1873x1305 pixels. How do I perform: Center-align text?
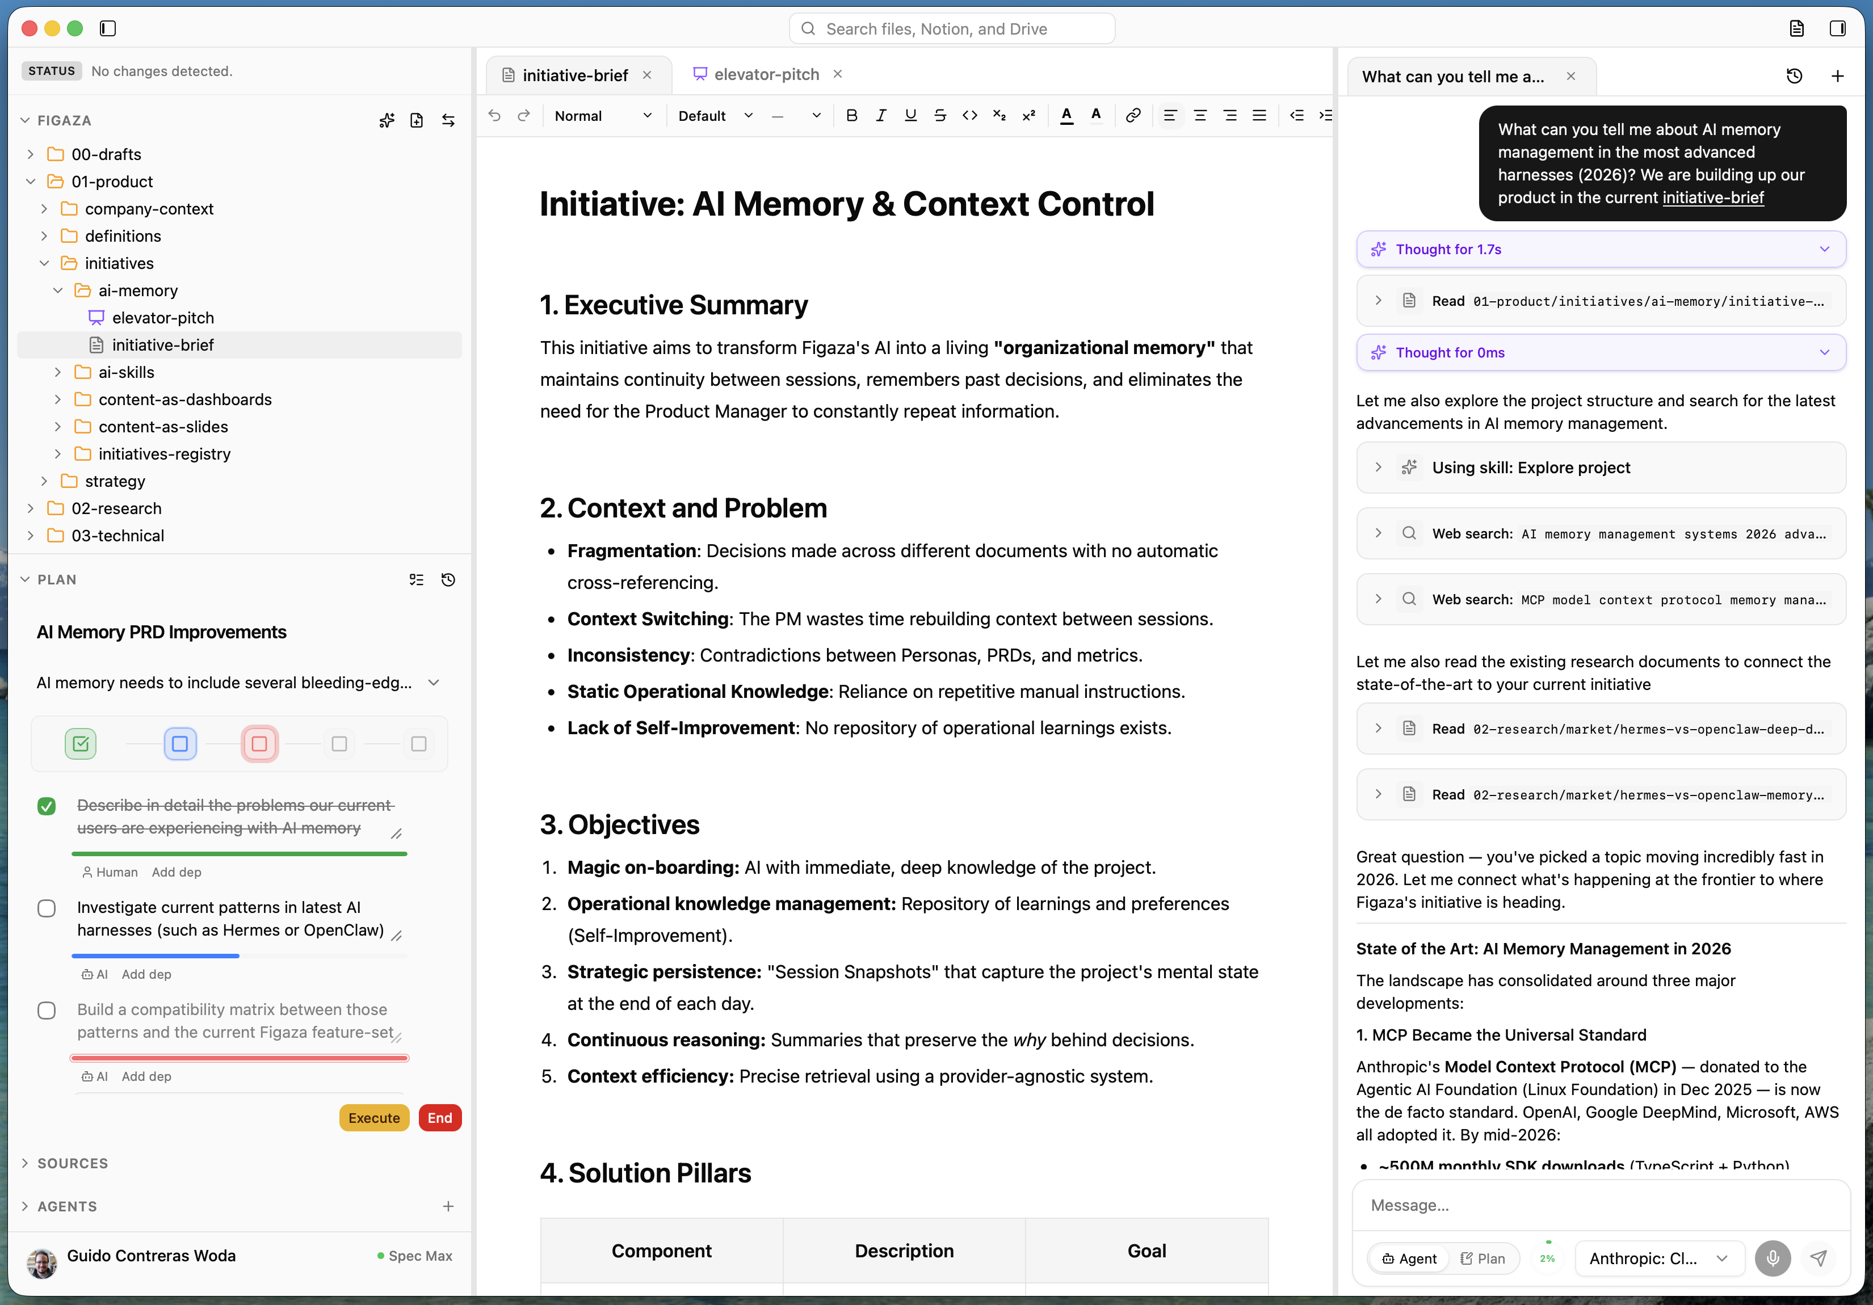pyautogui.click(x=1200, y=116)
